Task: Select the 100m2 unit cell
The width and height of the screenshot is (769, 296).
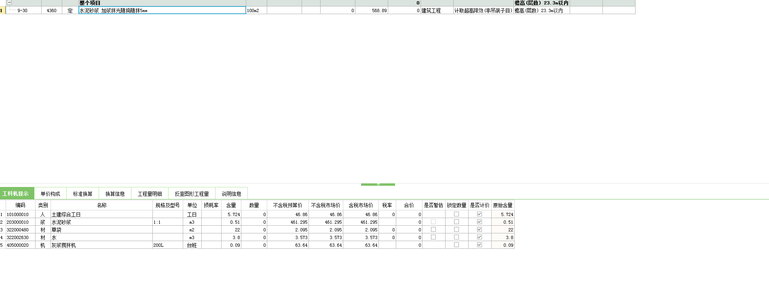Action: (x=256, y=10)
